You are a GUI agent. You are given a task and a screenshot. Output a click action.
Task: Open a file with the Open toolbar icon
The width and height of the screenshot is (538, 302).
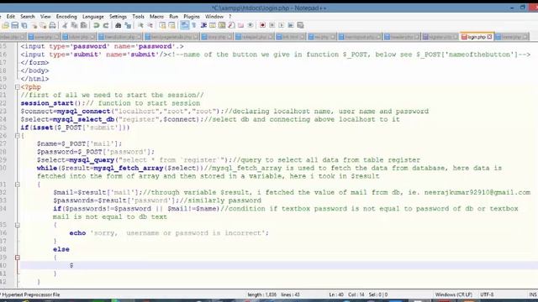pos(5,25)
